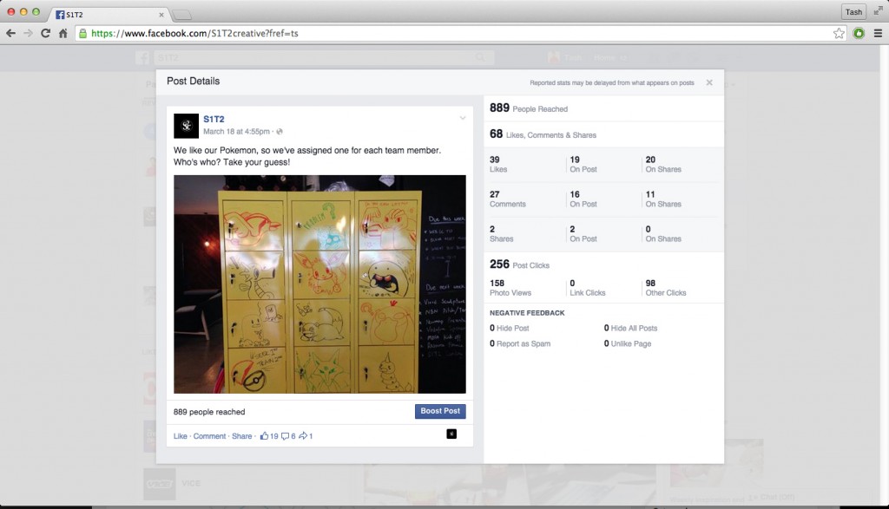This screenshot has width=889, height=509.
Task: Click the public globe audience icon
Action: (x=280, y=131)
